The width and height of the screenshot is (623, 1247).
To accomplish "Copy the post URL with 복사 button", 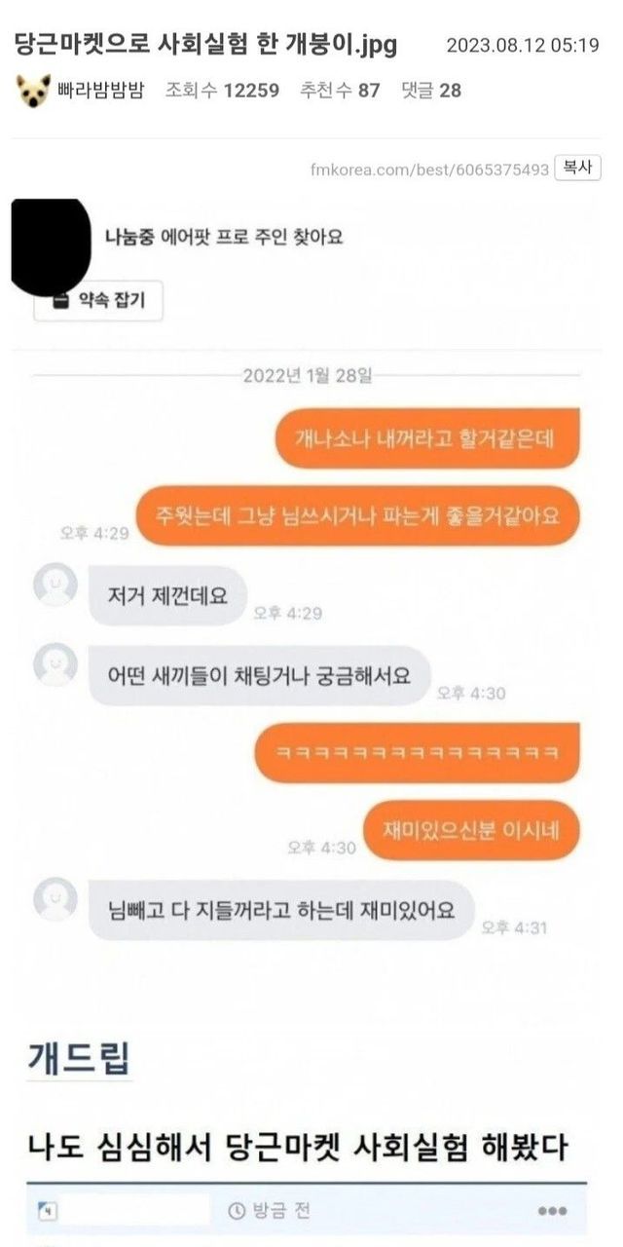I will point(577,169).
